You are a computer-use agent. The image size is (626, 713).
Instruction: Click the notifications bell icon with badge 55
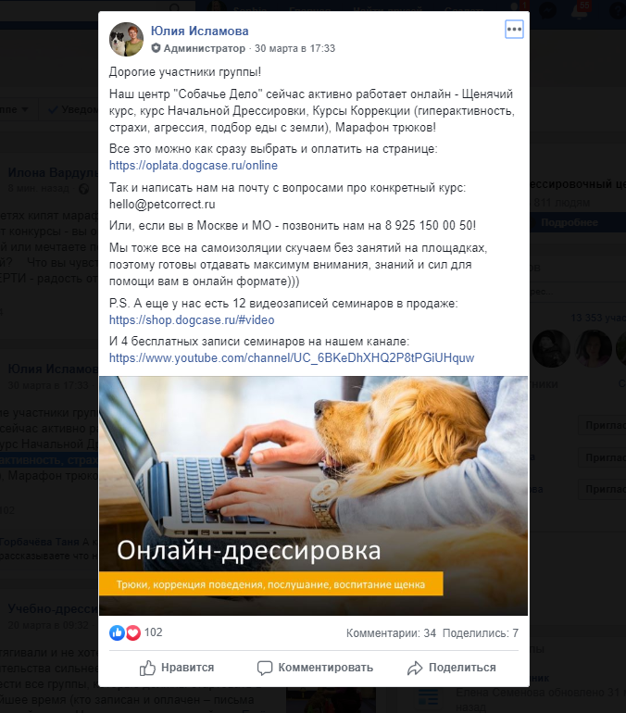(x=580, y=10)
